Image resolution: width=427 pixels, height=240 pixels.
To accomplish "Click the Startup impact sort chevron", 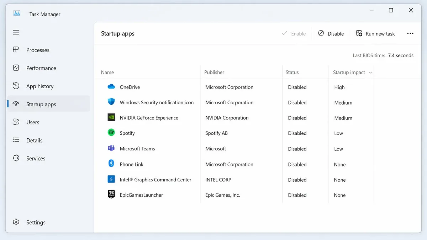I will click(x=370, y=73).
